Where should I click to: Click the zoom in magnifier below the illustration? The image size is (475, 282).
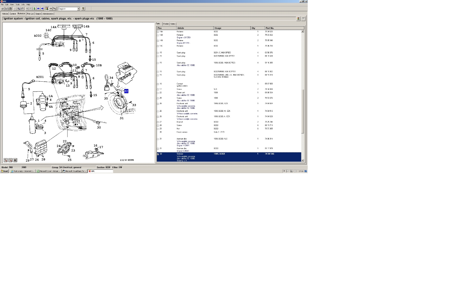pos(6,160)
